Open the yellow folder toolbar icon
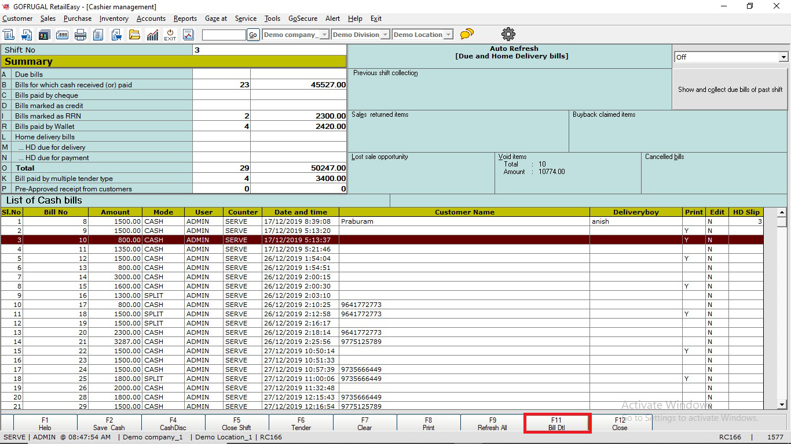 134,35
